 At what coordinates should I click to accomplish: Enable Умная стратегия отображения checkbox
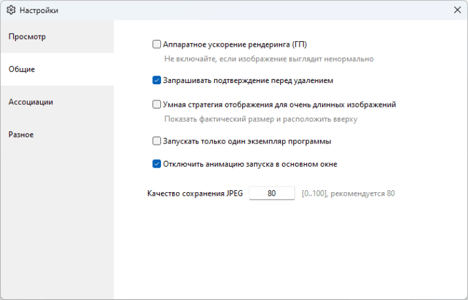coord(157,105)
